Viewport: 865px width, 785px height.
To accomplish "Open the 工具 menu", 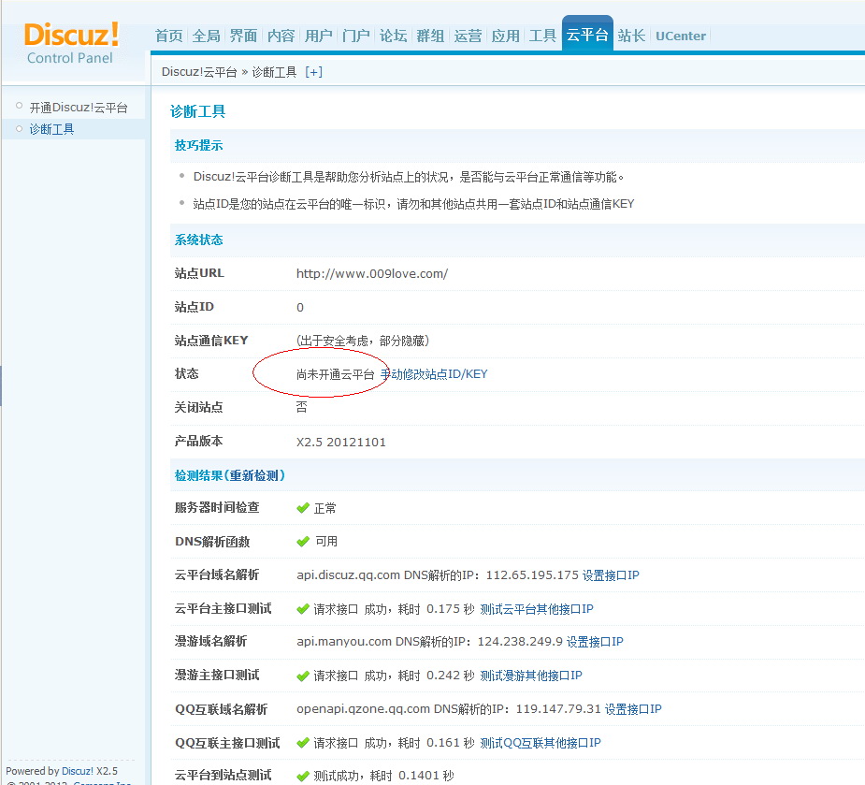I will pyautogui.click(x=542, y=36).
